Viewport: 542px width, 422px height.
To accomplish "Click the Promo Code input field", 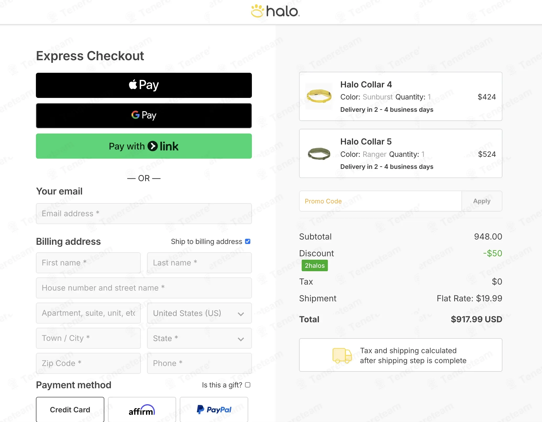I will click(x=380, y=201).
